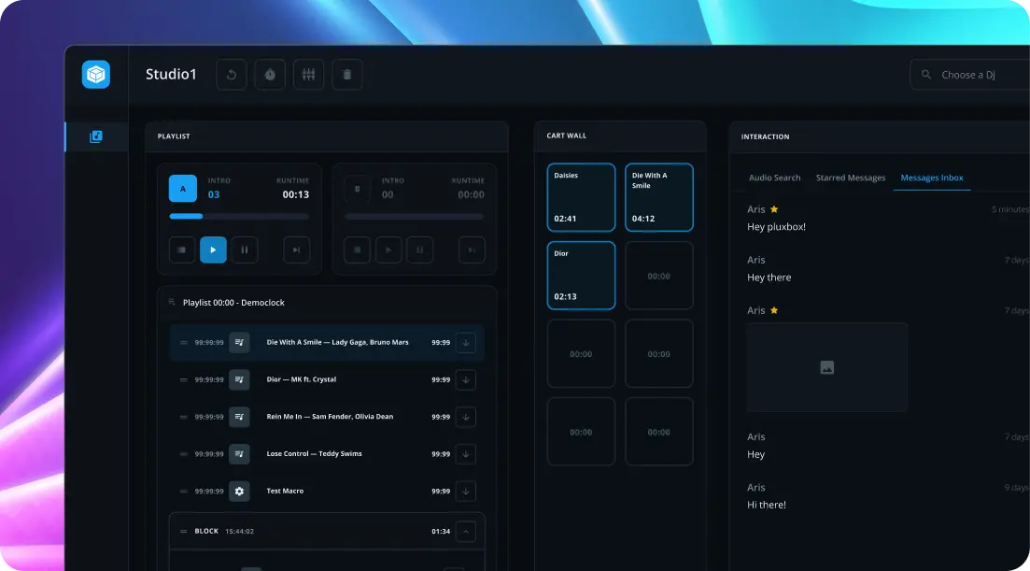This screenshot has width=1030, height=571.
Task: Click the music note icon for Lose Control
Action: (239, 454)
